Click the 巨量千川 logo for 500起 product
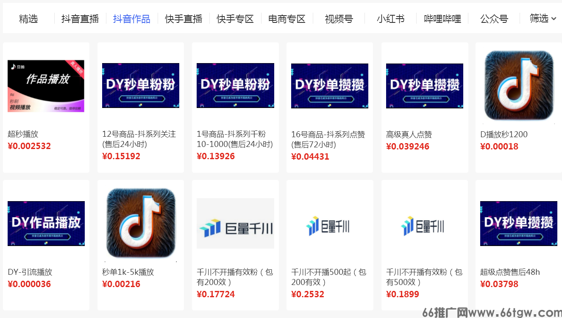 [x=330, y=224]
